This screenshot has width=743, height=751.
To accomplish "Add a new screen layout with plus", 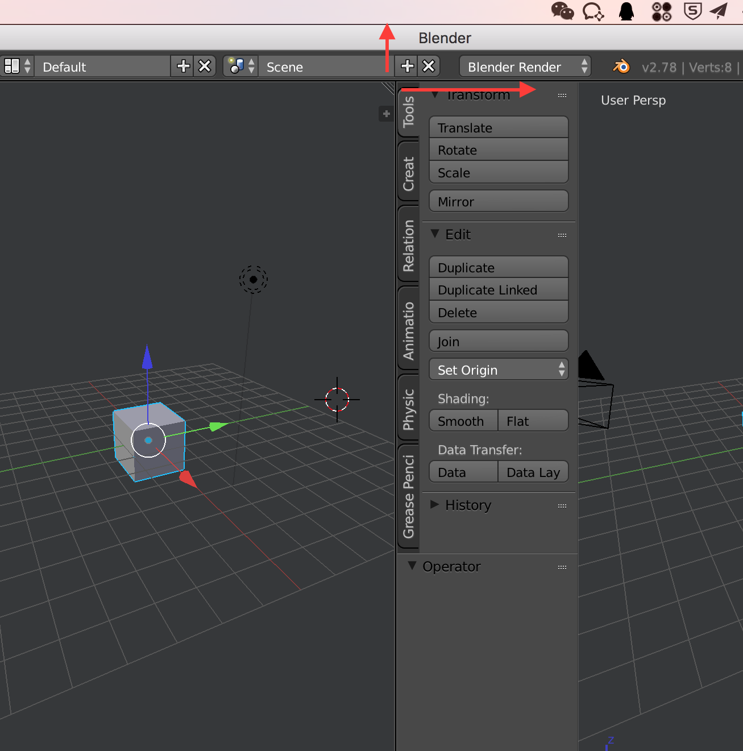I will click(183, 67).
